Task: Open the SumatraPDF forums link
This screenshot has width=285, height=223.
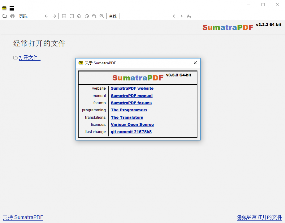Action: click(x=131, y=103)
